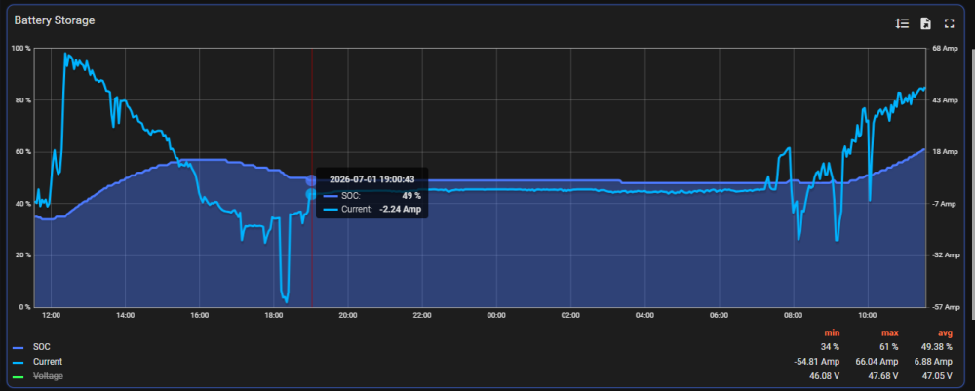This screenshot has width=975, height=391.
Task: Click the 12:00 time axis label
Action: 51,315
